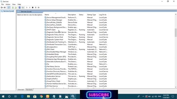The height and width of the screenshot is (99, 177).
Task: Open the View menu
Action: pyautogui.click(x=14, y=4)
